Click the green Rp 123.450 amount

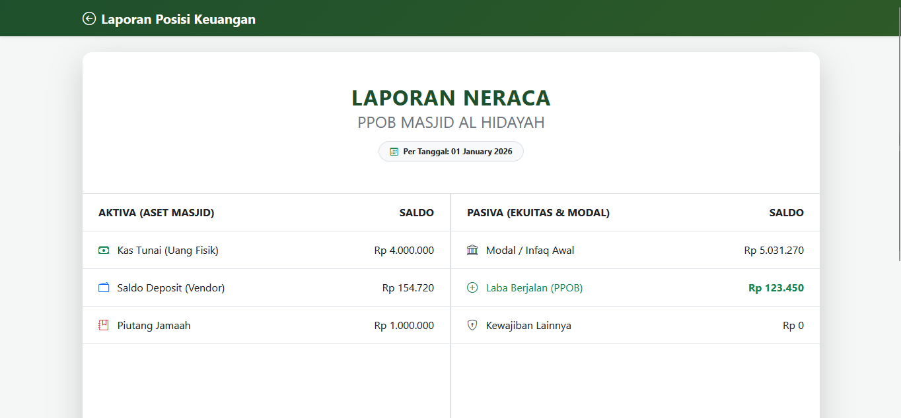[775, 288]
